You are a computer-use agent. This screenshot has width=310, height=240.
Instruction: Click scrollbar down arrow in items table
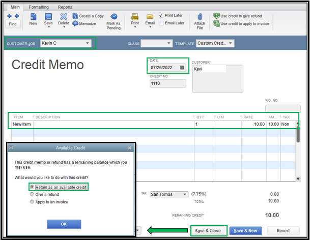pyautogui.click(x=298, y=179)
